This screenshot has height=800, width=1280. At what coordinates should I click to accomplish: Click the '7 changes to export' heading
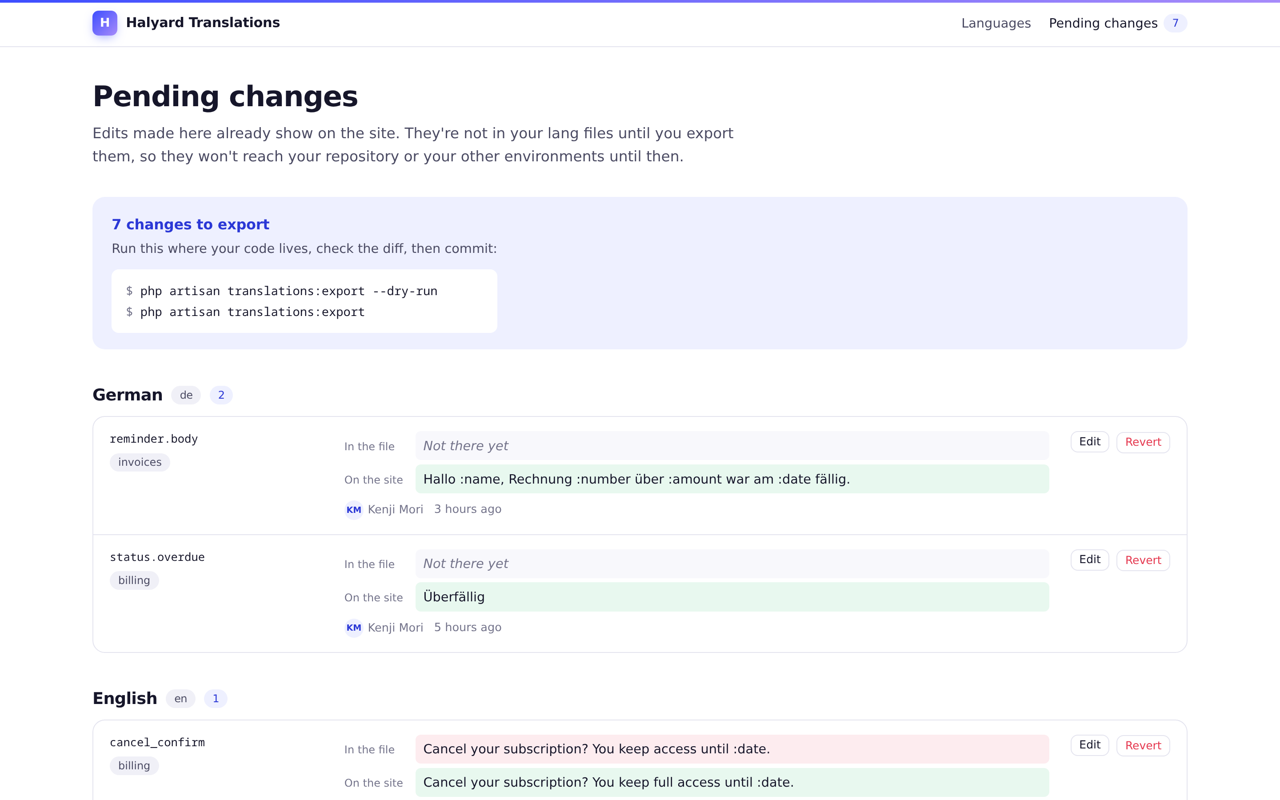[190, 224]
